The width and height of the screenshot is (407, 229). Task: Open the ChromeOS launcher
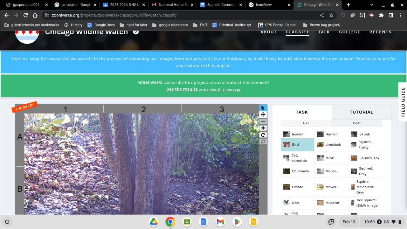pos(7,222)
